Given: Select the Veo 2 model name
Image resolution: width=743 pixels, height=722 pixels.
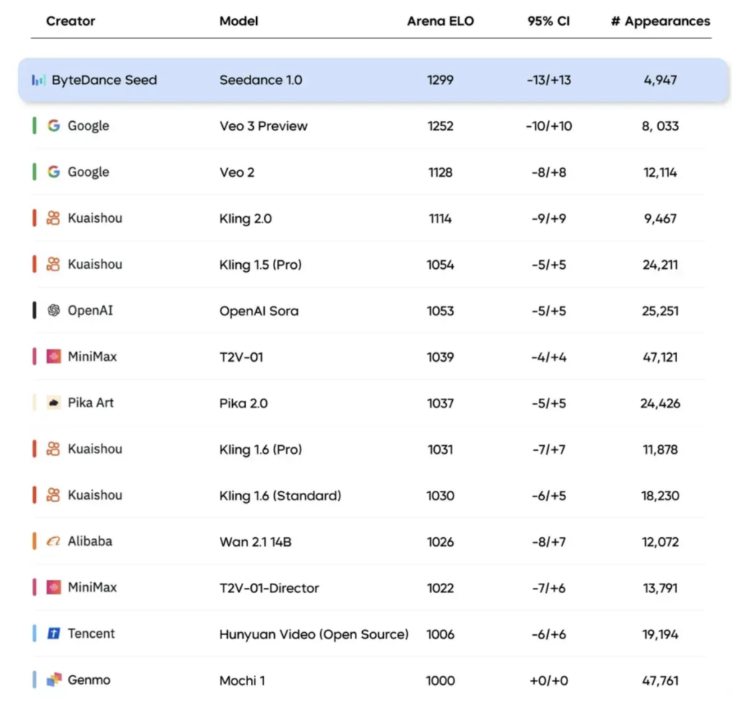Looking at the screenshot, I should [237, 172].
